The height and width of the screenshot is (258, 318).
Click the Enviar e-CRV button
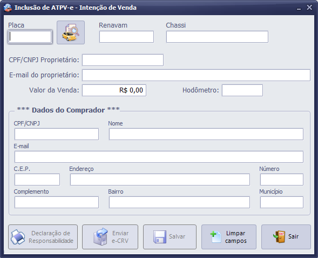110,237
